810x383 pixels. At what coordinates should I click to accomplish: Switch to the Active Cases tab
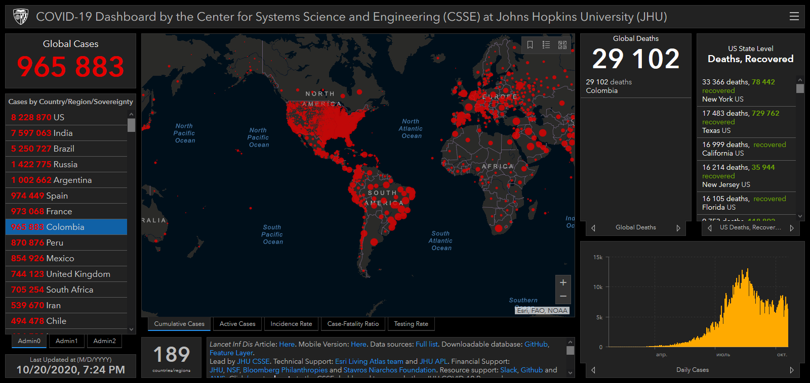point(237,324)
